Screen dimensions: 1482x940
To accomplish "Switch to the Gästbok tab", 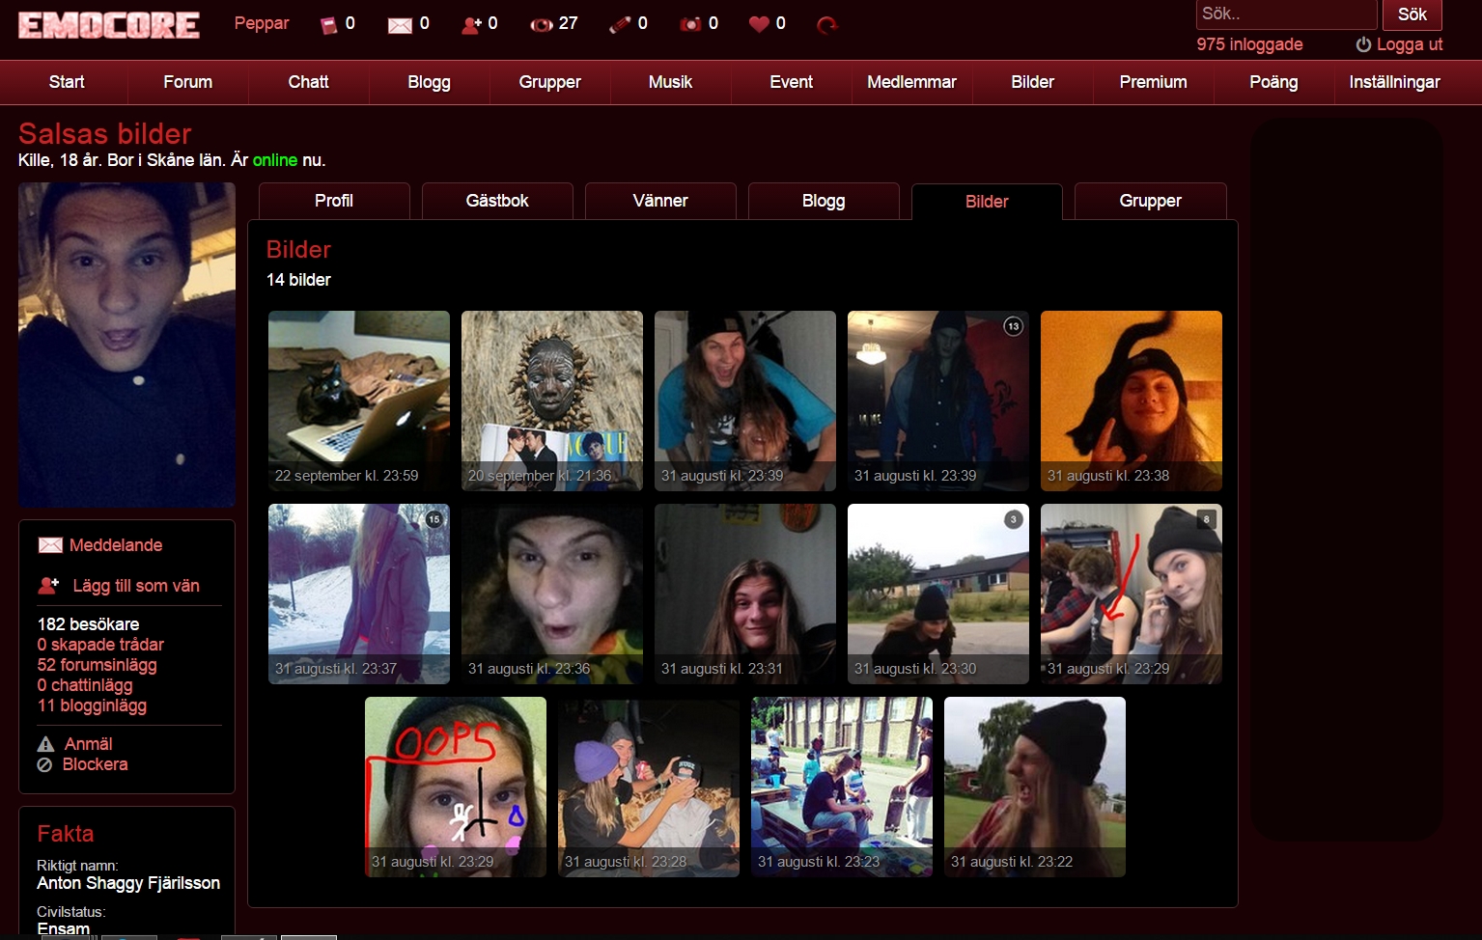I will [x=497, y=201].
